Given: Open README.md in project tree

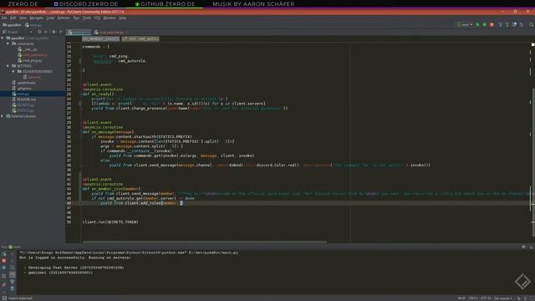Looking at the screenshot, I should (24, 99).
